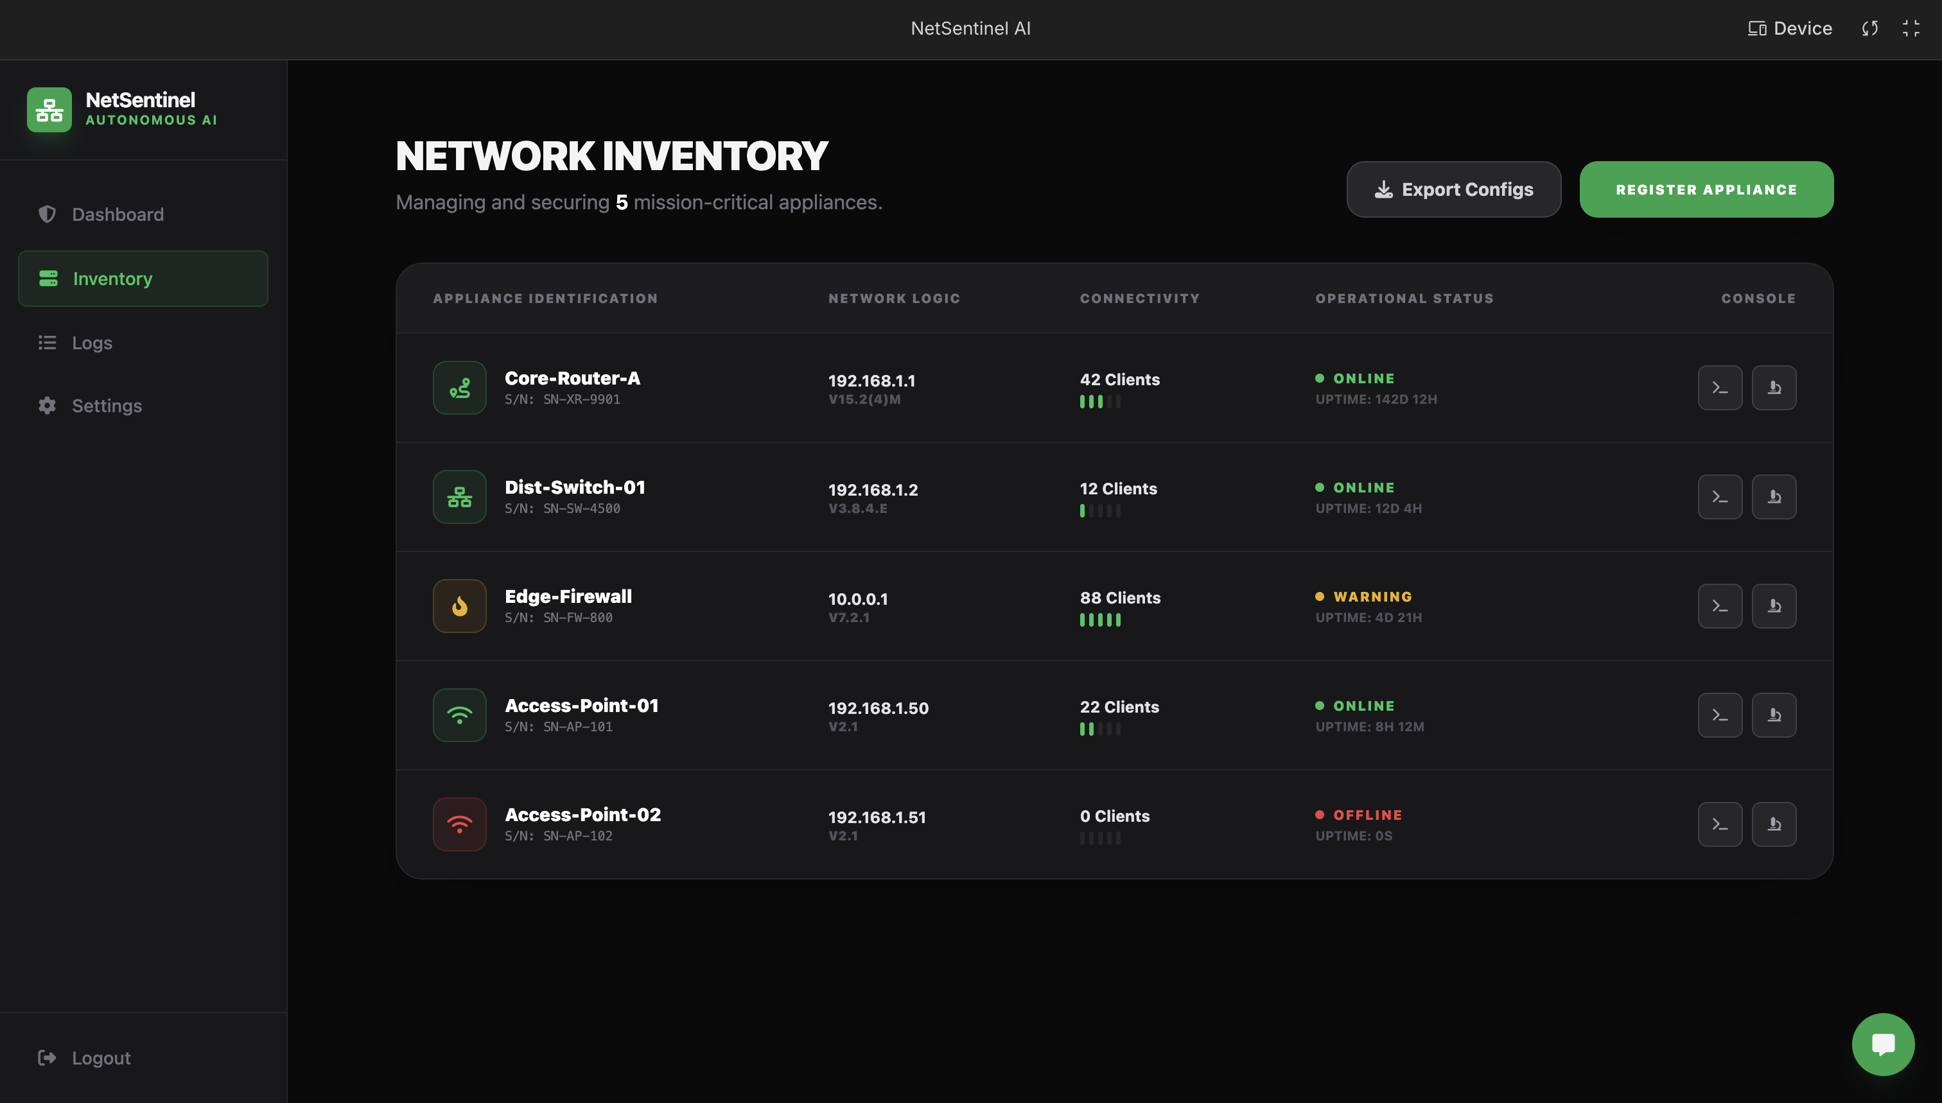Viewport: 1942px width, 1103px height.
Task: Open the chat bubble widget
Action: (1882, 1044)
